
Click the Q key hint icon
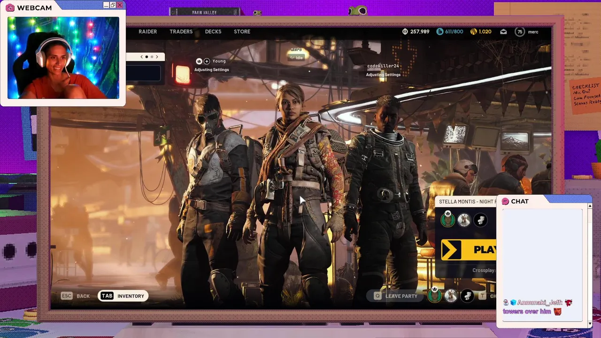377,296
